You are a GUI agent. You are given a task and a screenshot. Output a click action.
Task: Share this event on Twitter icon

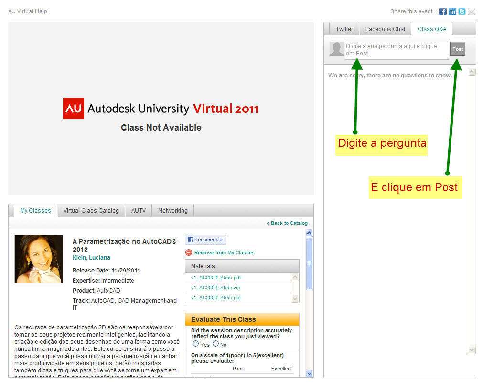point(462,11)
